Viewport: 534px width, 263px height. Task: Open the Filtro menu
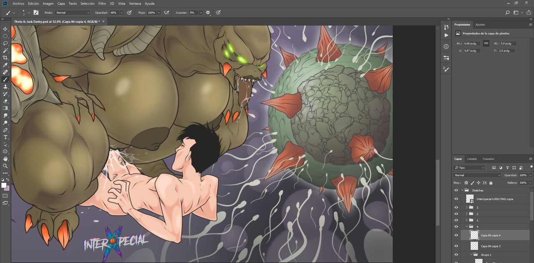(102, 3)
